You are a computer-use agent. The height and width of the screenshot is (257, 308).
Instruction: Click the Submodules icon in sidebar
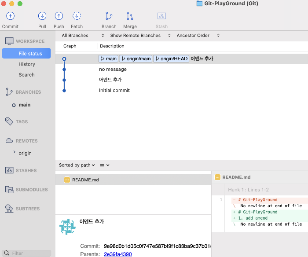click(x=9, y=189)
